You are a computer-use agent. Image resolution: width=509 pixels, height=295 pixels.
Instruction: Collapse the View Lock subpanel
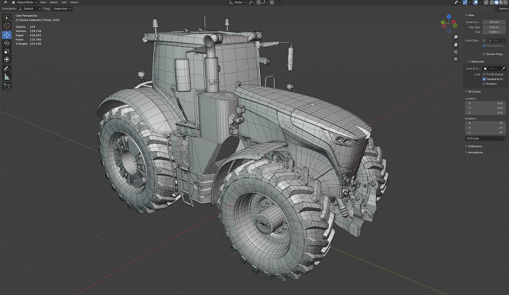click(x=476, y=61)
